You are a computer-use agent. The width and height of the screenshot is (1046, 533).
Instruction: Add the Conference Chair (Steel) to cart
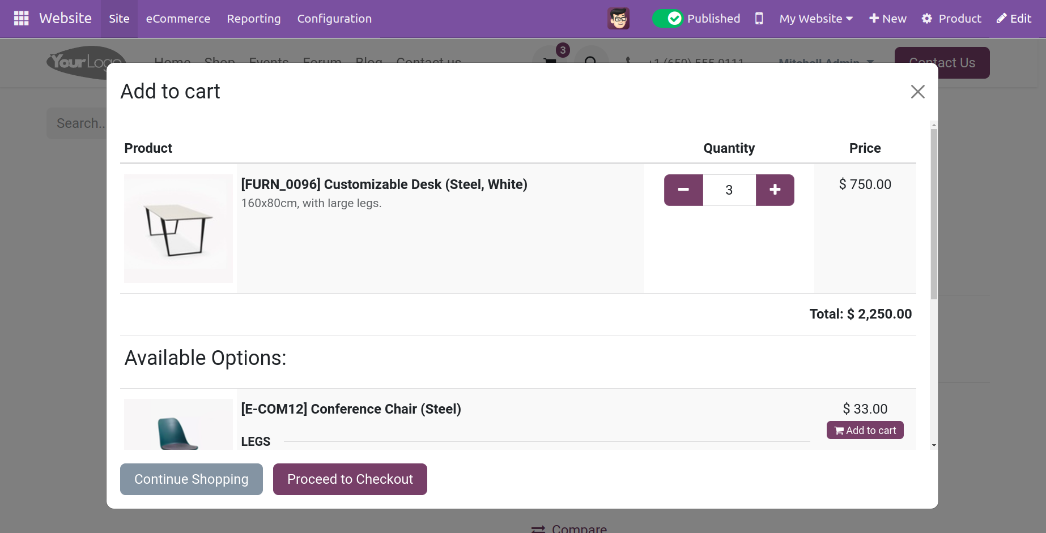(x=865, y=430)
